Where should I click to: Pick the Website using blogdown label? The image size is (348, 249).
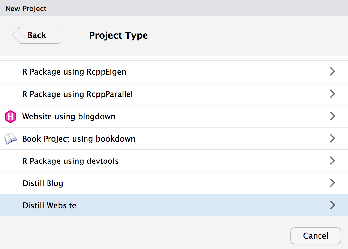(x=69, y=116)
